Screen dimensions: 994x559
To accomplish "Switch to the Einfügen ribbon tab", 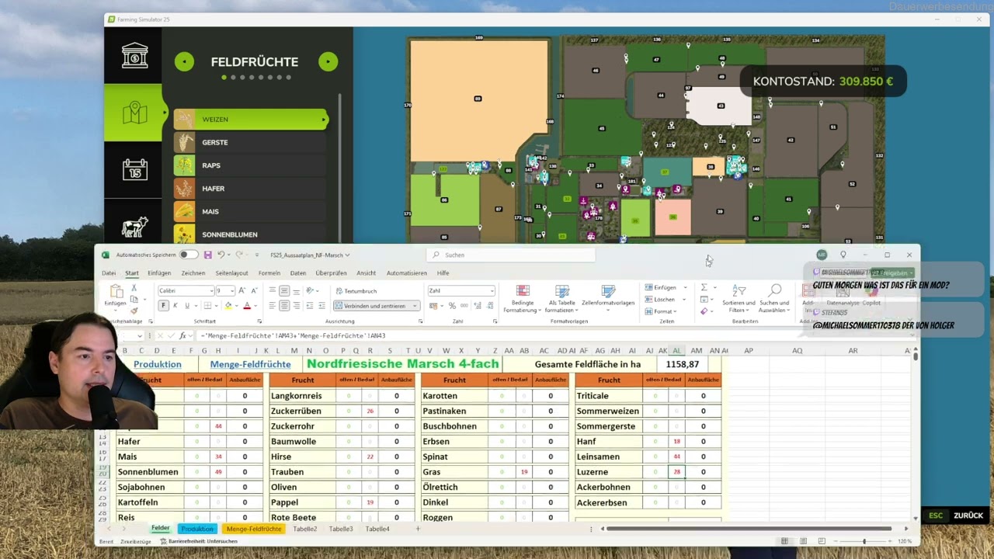I will (159, 273).
